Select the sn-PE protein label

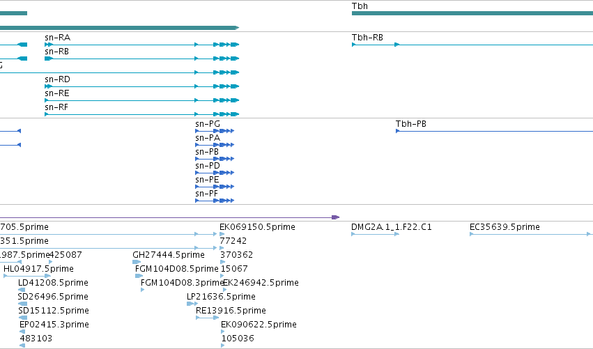pyautogui.click(x=207, y=180)
